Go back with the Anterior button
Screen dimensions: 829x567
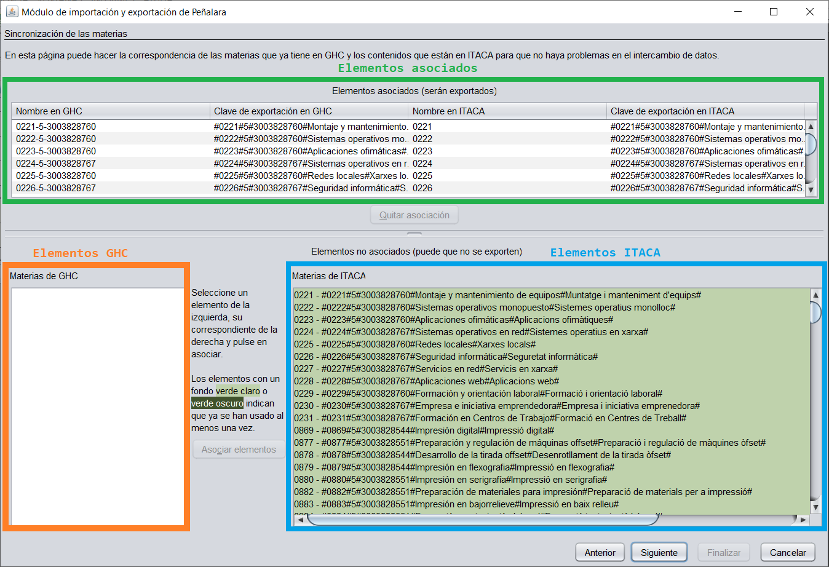pos(600,552)
